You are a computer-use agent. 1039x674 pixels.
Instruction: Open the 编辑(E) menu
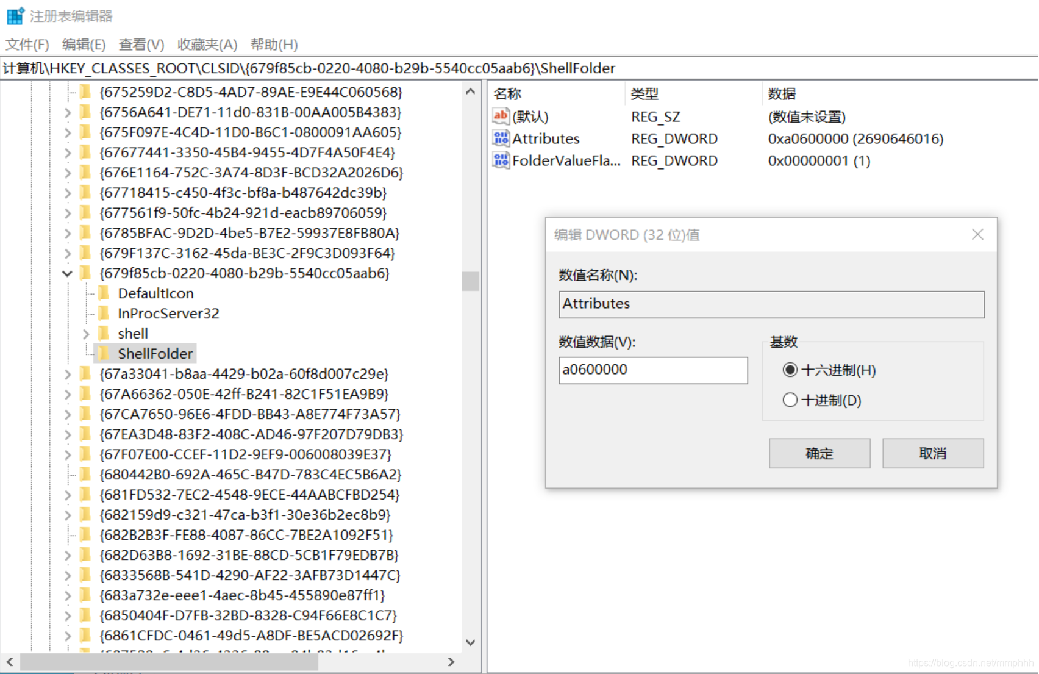click(84, 45)
